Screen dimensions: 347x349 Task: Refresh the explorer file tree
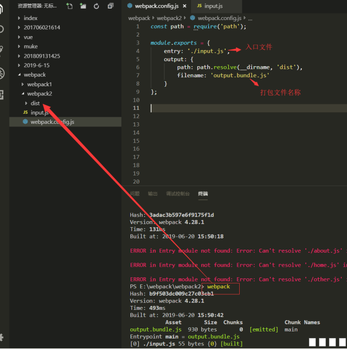(x=96, y=6)
